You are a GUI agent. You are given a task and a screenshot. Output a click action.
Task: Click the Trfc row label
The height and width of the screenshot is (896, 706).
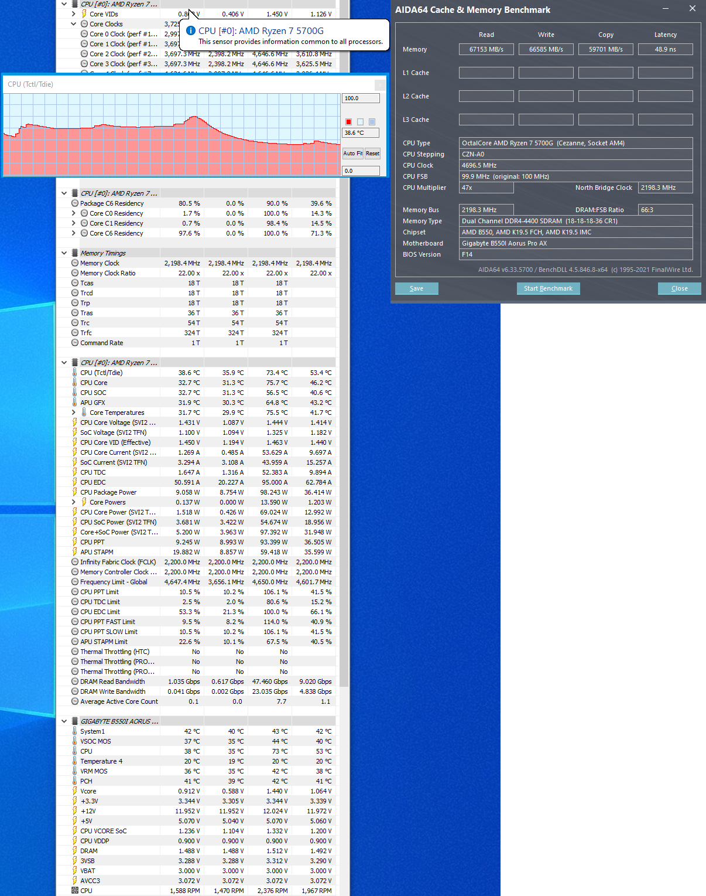[x=86, y=333]
